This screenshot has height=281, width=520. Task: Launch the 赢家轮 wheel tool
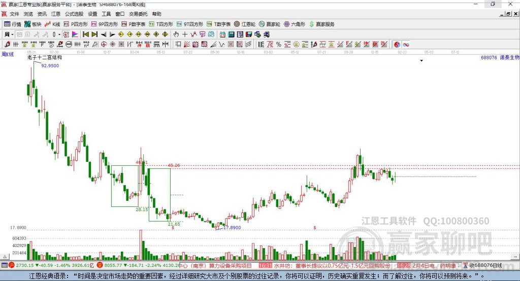(x=270, y=24)
